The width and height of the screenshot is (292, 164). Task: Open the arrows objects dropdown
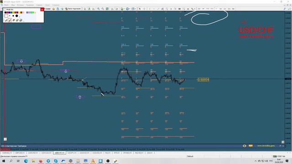tap(193, 9)
